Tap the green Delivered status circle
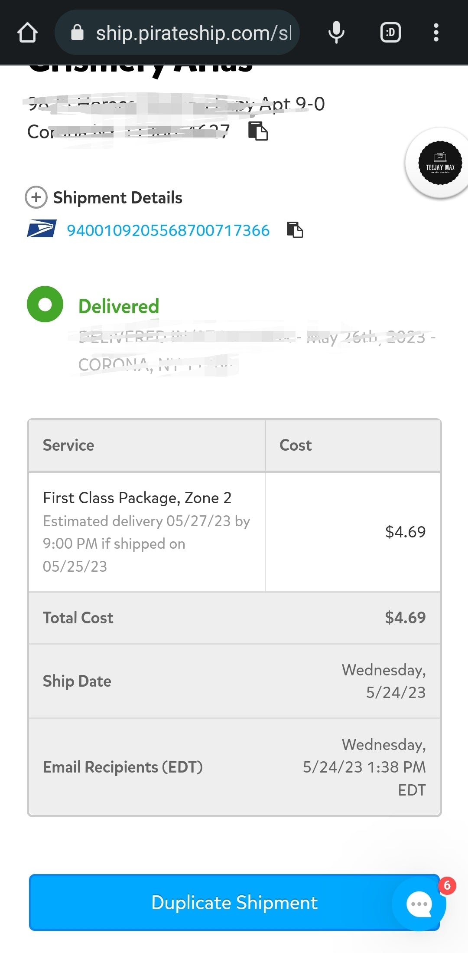468x953 pixels. [45, 304]
